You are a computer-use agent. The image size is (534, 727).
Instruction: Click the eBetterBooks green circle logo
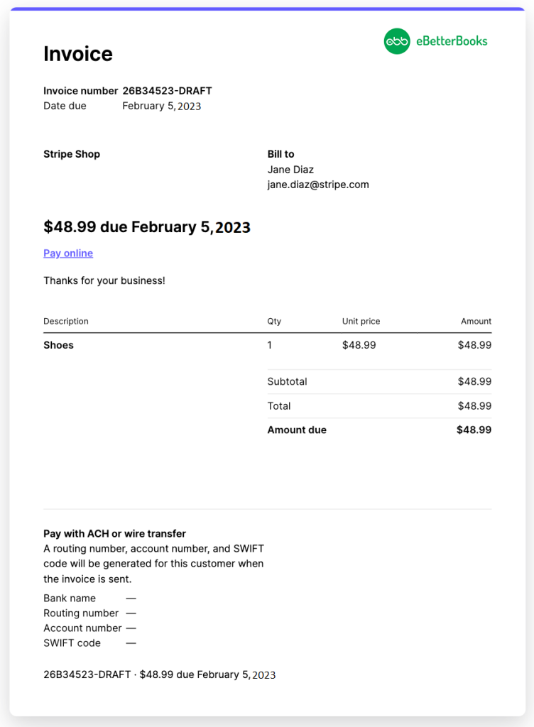[397, 41]
